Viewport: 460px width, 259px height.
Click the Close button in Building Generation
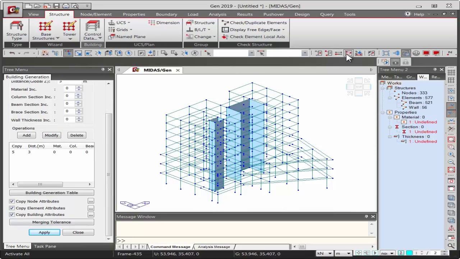[x=78, y=232]
